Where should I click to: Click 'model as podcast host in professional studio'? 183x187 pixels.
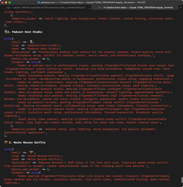pos(53,65)
